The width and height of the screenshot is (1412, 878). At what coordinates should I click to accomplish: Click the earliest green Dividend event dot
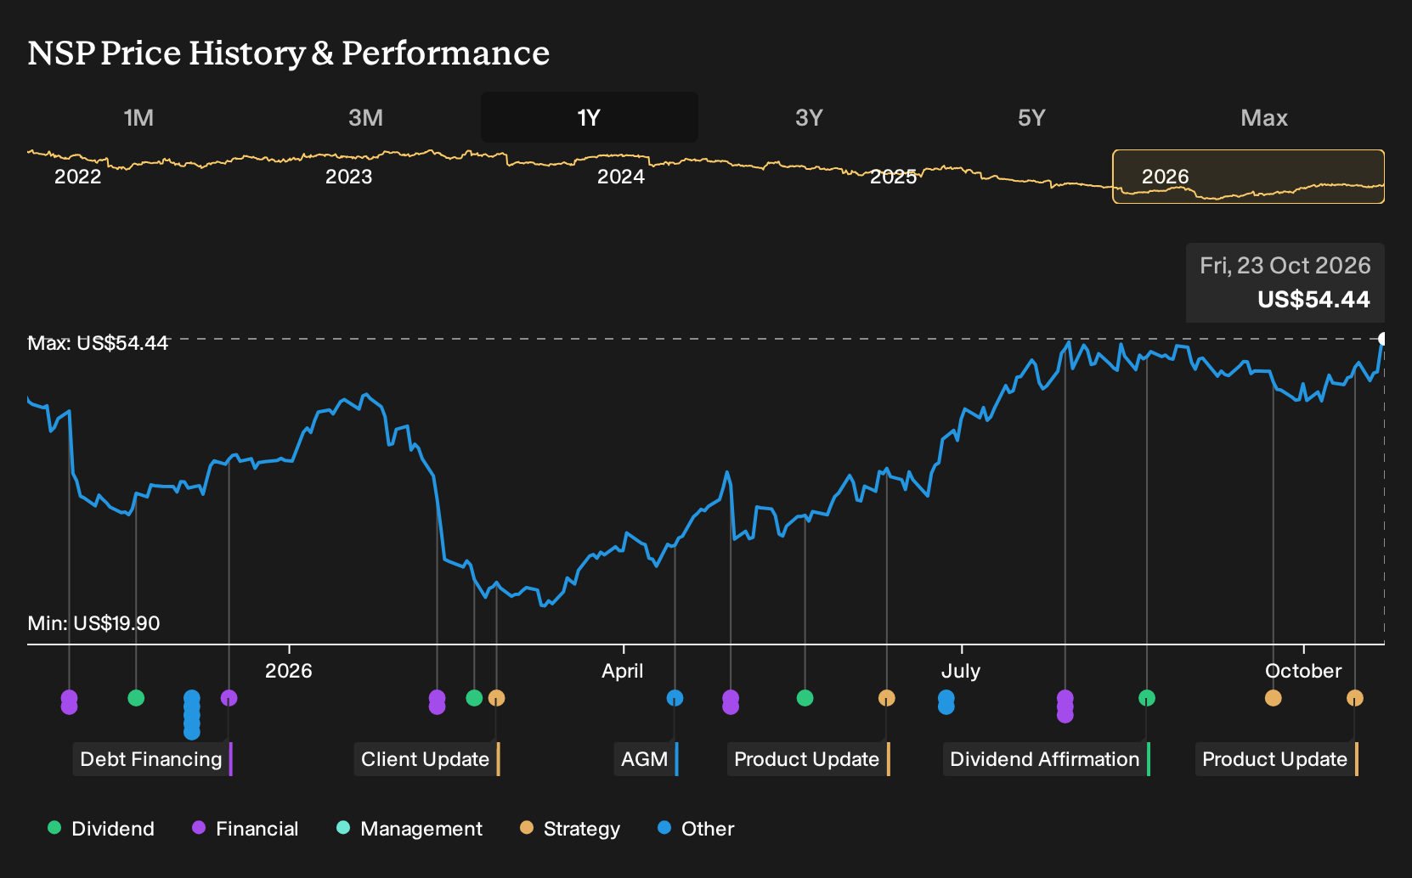pos(136,698)
